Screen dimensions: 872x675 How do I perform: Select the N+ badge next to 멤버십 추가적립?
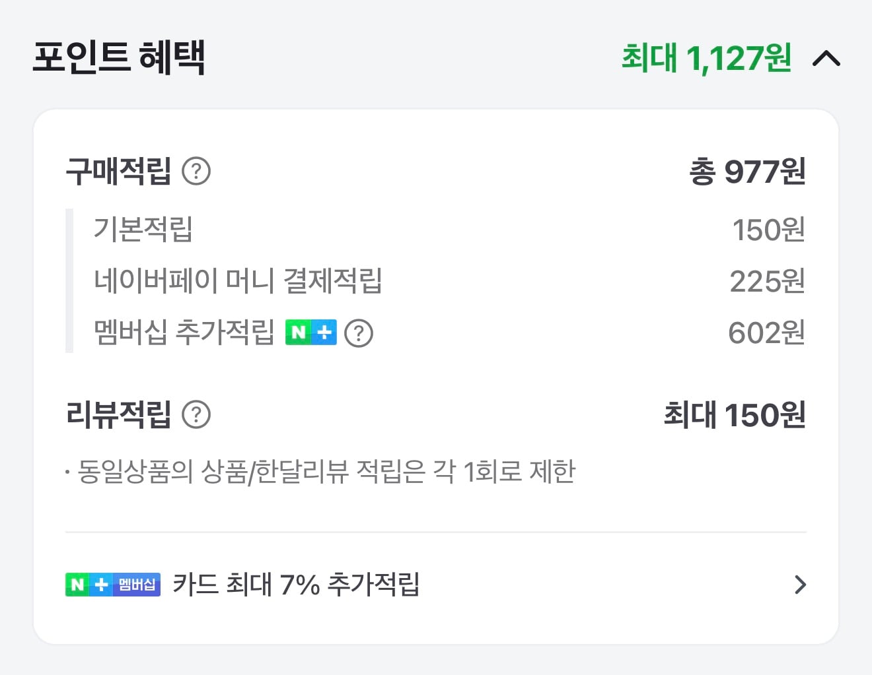[310, 333]
